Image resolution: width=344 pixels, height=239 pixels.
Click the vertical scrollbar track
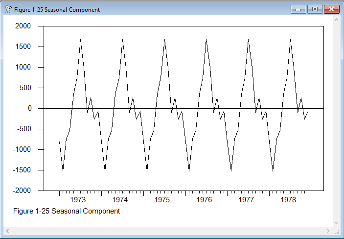(x=336, y=122)
